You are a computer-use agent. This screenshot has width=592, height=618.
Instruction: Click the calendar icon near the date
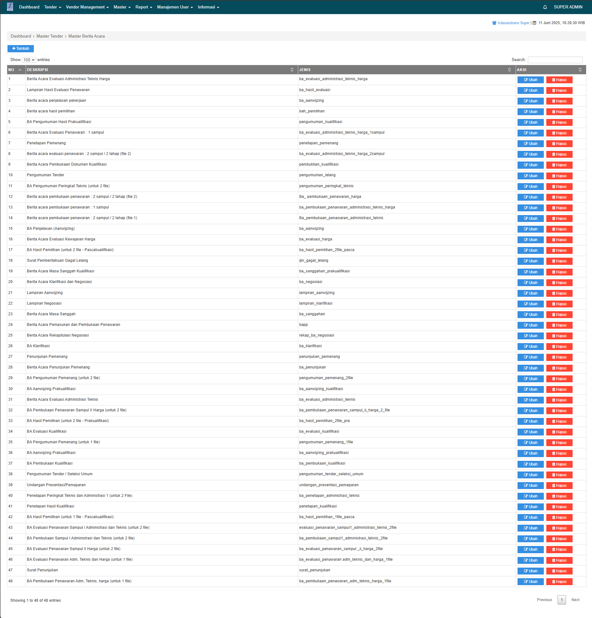click(x=534, y=23)
